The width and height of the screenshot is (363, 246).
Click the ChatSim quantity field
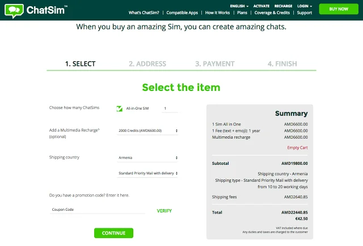[x=170, y=108]
